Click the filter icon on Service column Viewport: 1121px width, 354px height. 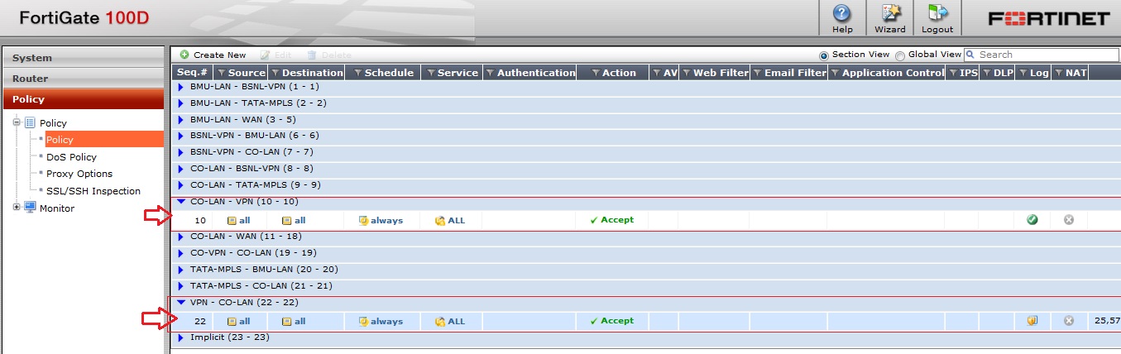(431, 73)
